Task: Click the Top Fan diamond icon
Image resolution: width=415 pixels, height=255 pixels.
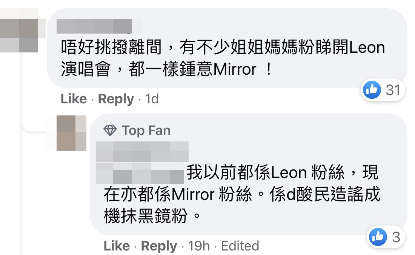Action: 110,131
